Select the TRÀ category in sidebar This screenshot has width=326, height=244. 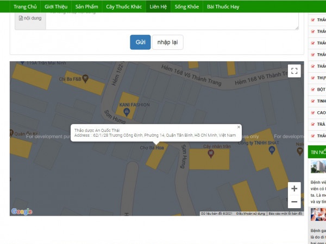tap(321, 124)
